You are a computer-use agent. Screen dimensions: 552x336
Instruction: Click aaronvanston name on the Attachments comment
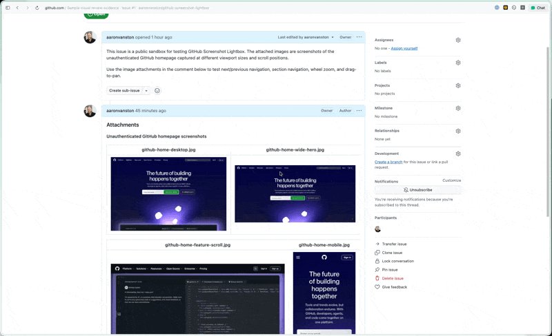(120, 111)
